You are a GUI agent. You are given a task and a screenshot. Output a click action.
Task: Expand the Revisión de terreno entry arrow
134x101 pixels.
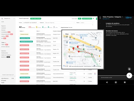coord(131,31)
